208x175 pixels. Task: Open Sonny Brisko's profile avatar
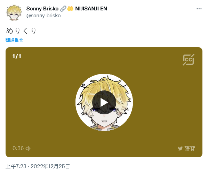[14, 12]
